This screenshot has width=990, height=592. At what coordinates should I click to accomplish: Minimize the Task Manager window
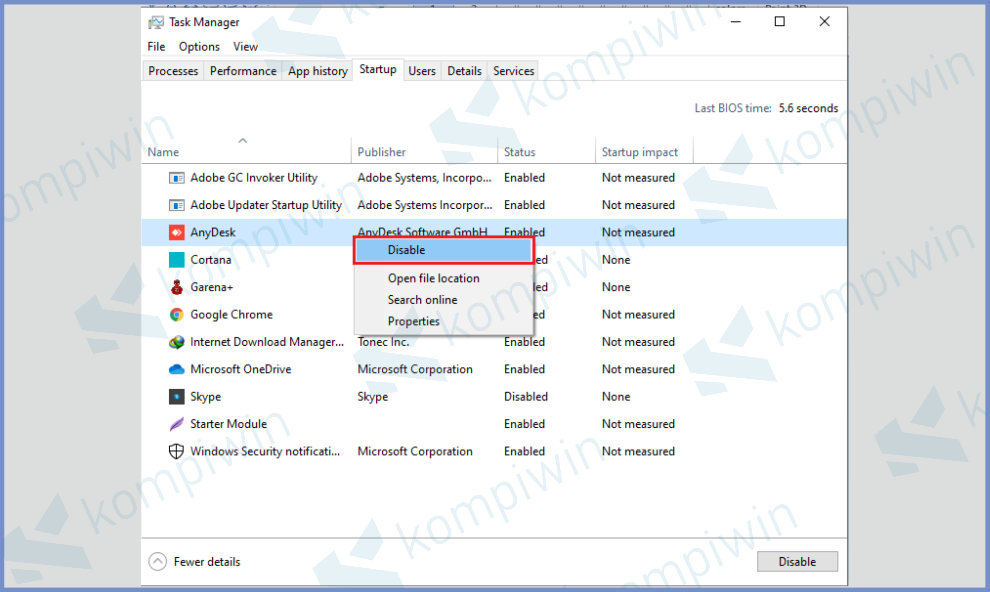tap(736, 22)
